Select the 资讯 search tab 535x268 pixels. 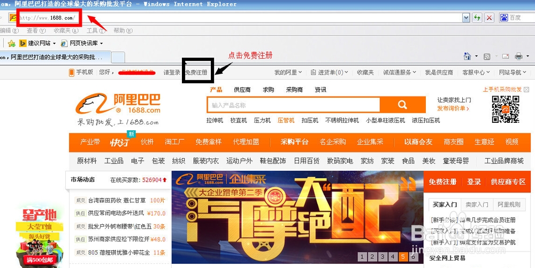point(320,90)
